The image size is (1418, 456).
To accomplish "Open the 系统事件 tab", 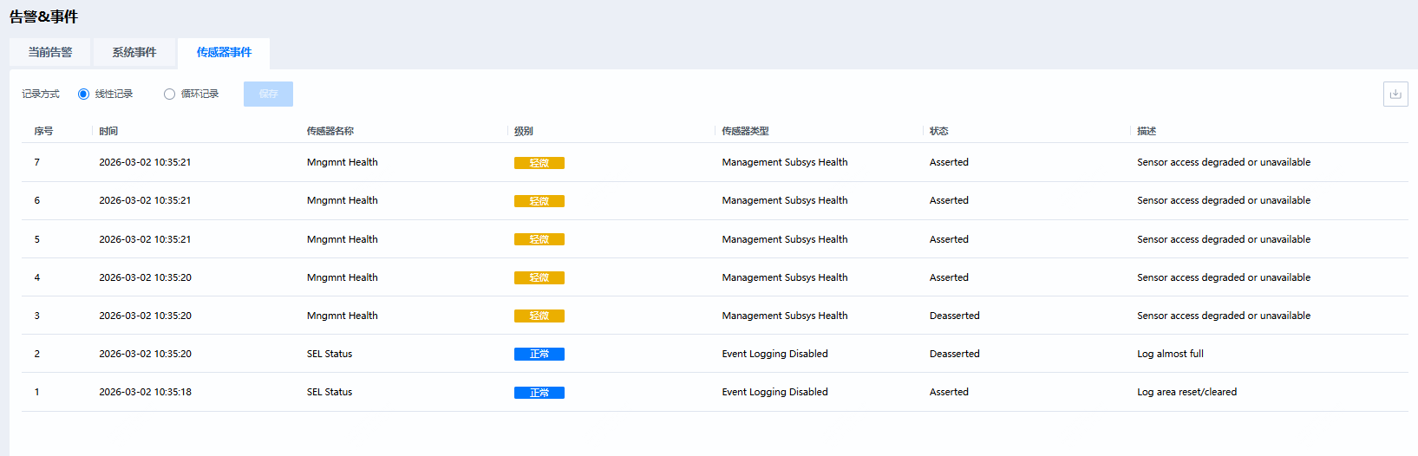I will tap(134, 52).
